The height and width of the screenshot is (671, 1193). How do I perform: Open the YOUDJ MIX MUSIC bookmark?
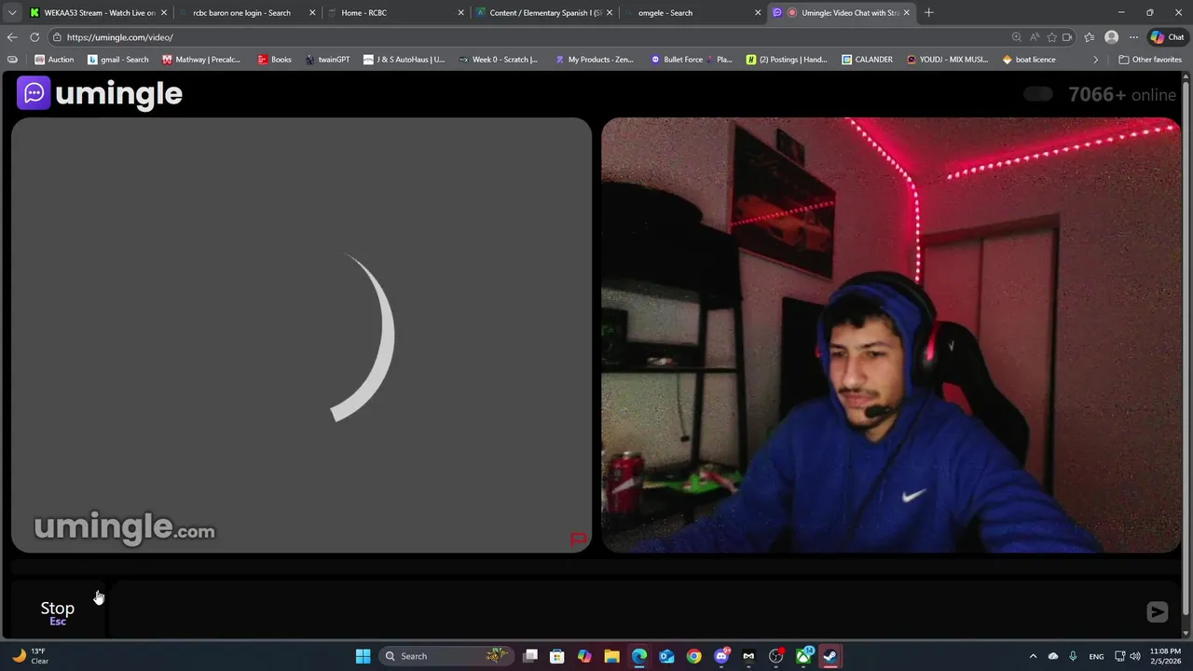pos(947,60)
